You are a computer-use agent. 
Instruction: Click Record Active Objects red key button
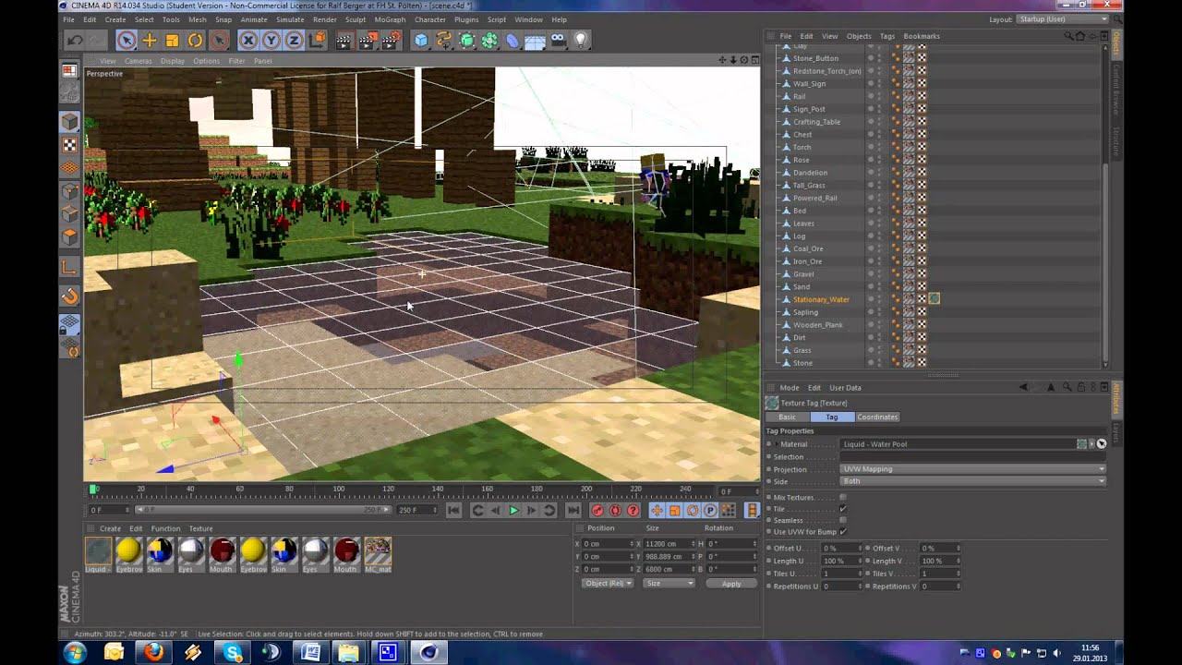click(x=597, y=510)
